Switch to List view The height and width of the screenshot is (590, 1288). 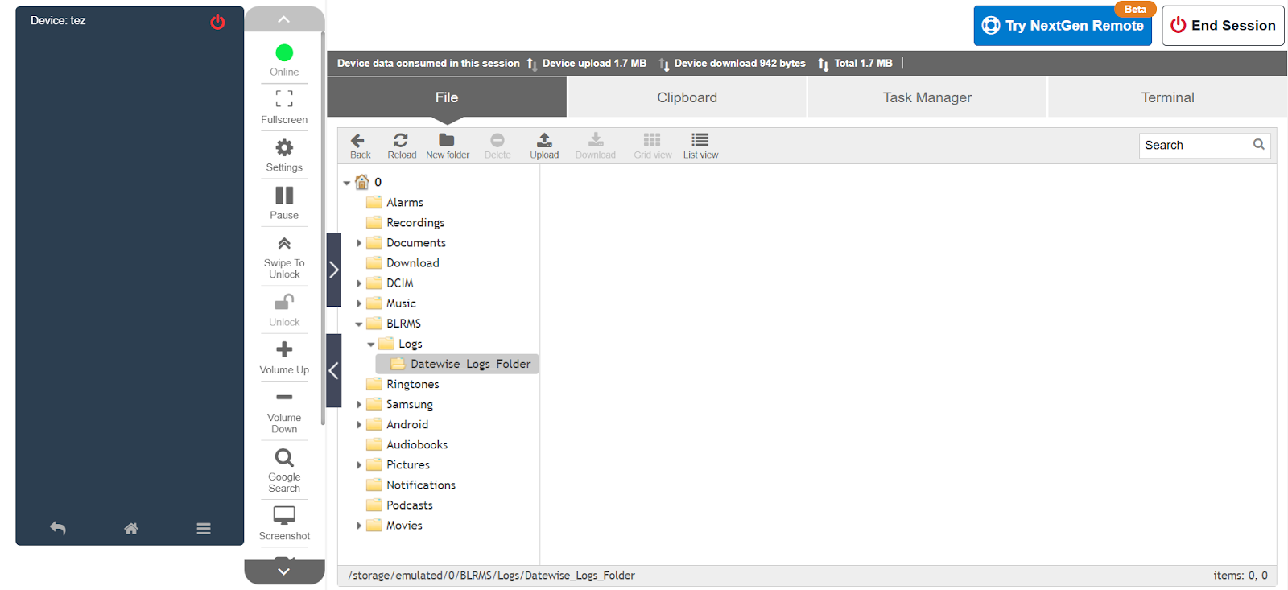700,145
